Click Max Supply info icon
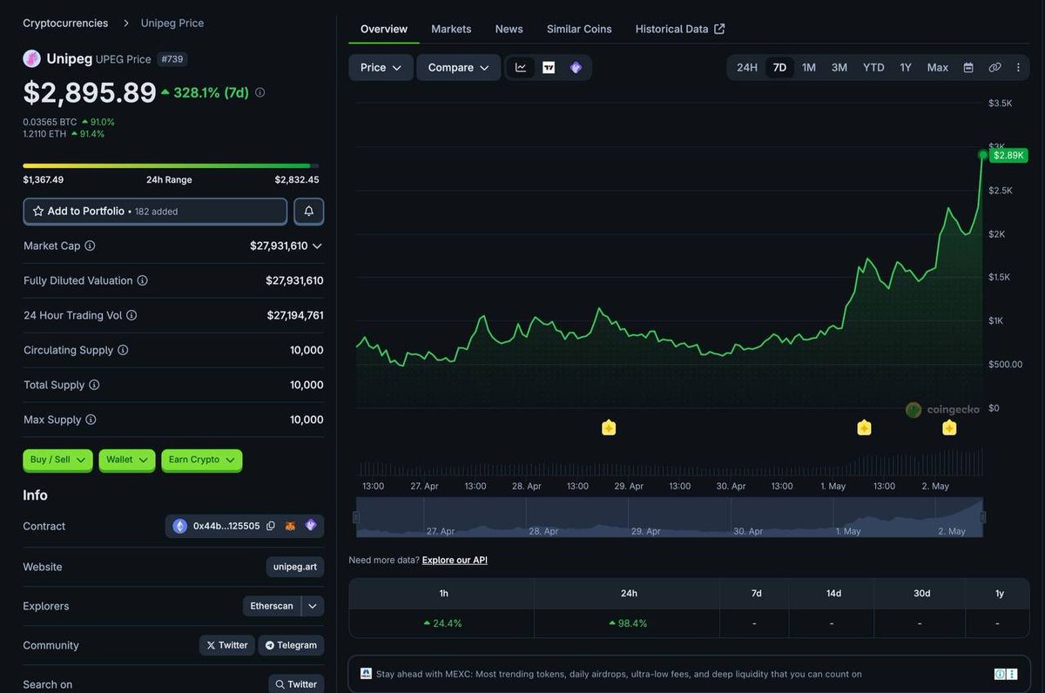Viewport: 1045px width, 693px height. 91,421
